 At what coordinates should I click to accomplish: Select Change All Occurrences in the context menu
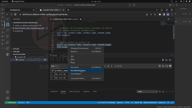pos(86,48)
